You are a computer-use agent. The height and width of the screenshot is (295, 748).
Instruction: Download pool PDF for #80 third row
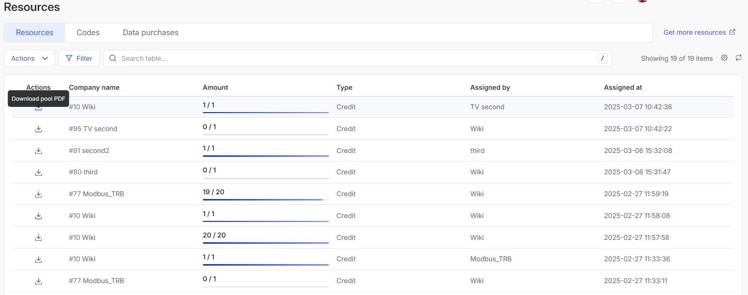38,172
